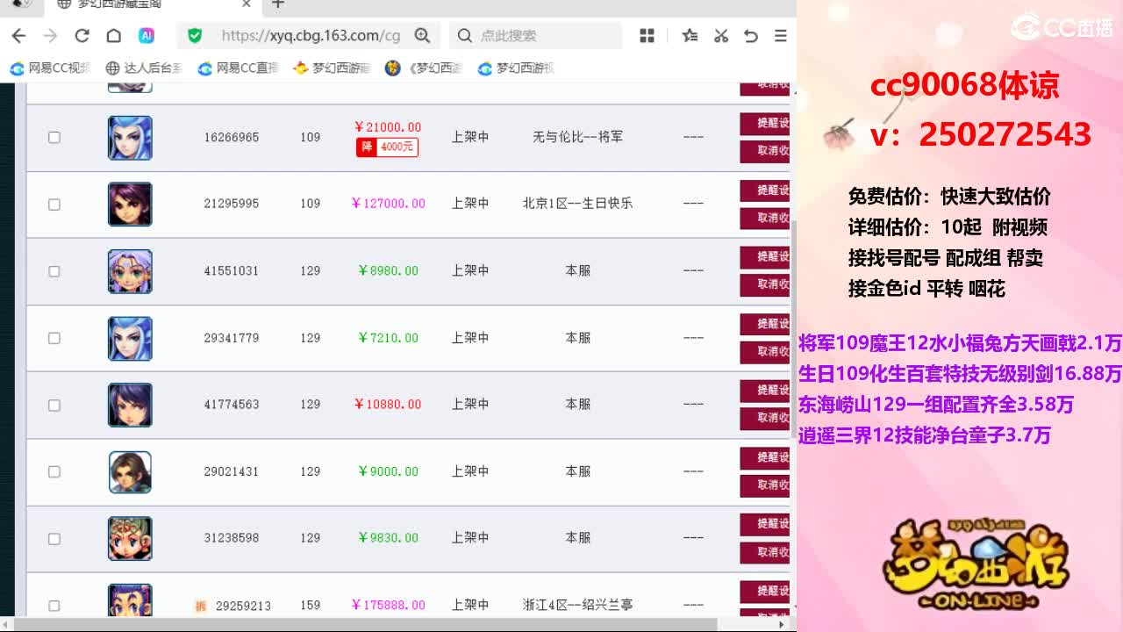This screenshot has width=1123, height=632.
Task: Open the 网易CC视频 bookmark
Action: click(x=50, y=68)
